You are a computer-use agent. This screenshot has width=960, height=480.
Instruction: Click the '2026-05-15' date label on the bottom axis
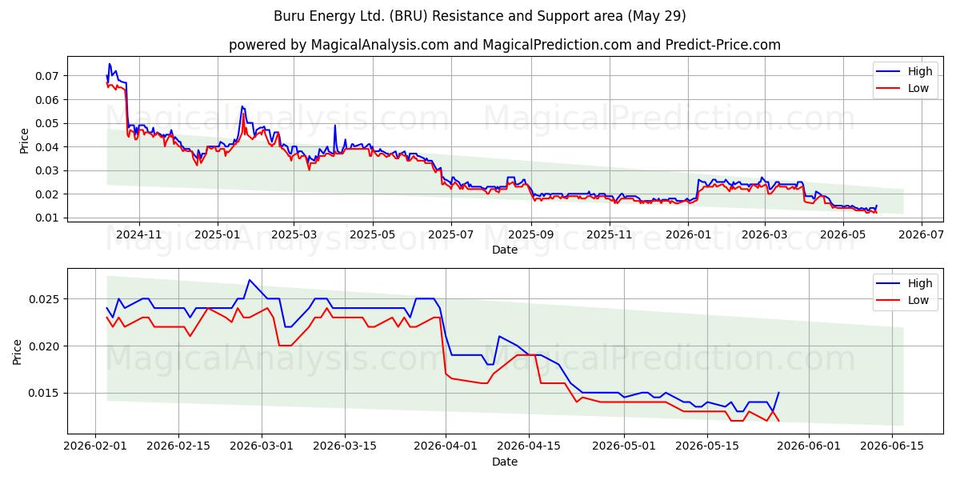click(x=707, y=446)
